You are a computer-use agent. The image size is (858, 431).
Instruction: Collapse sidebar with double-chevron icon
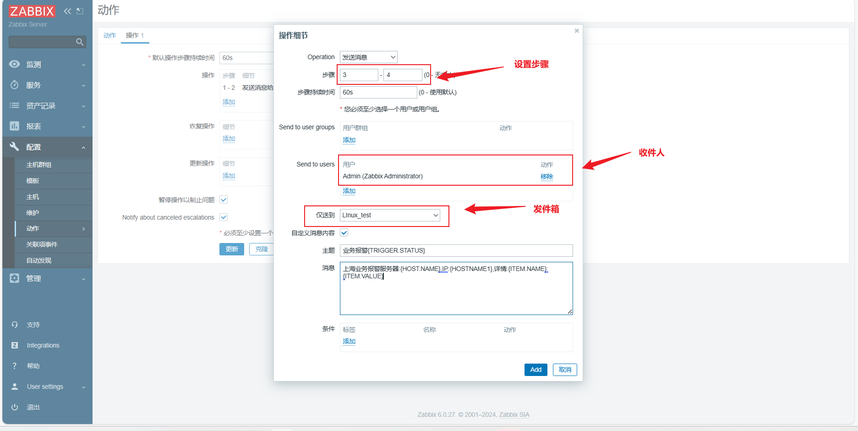coord(68,11)
